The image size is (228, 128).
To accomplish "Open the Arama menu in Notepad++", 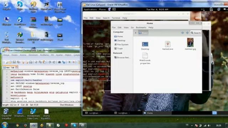I will (23, 55).
